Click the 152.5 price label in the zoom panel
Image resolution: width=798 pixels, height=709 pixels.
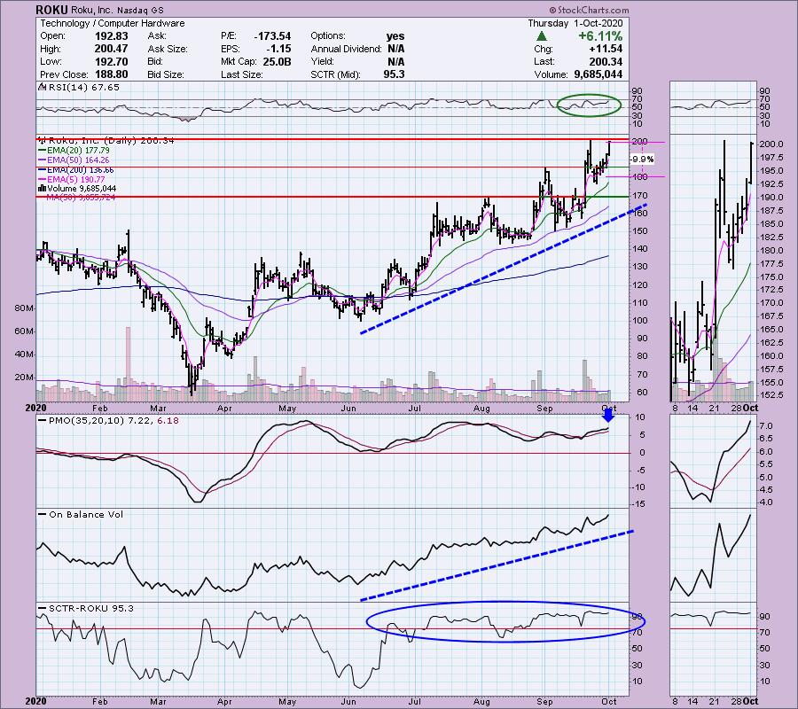tap(771, 395)
